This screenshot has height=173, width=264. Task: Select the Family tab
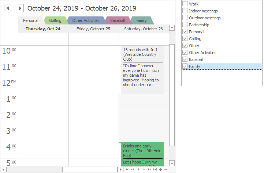pos(141,20)
